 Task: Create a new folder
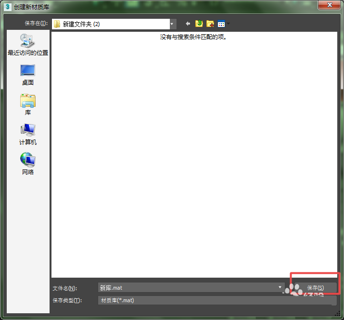(x=210, y=24)
